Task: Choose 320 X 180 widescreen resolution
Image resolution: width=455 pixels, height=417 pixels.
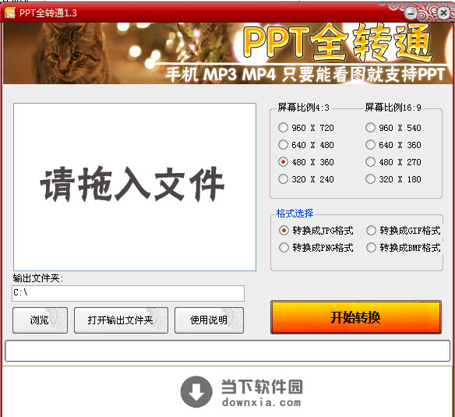Action: point(393,179)
